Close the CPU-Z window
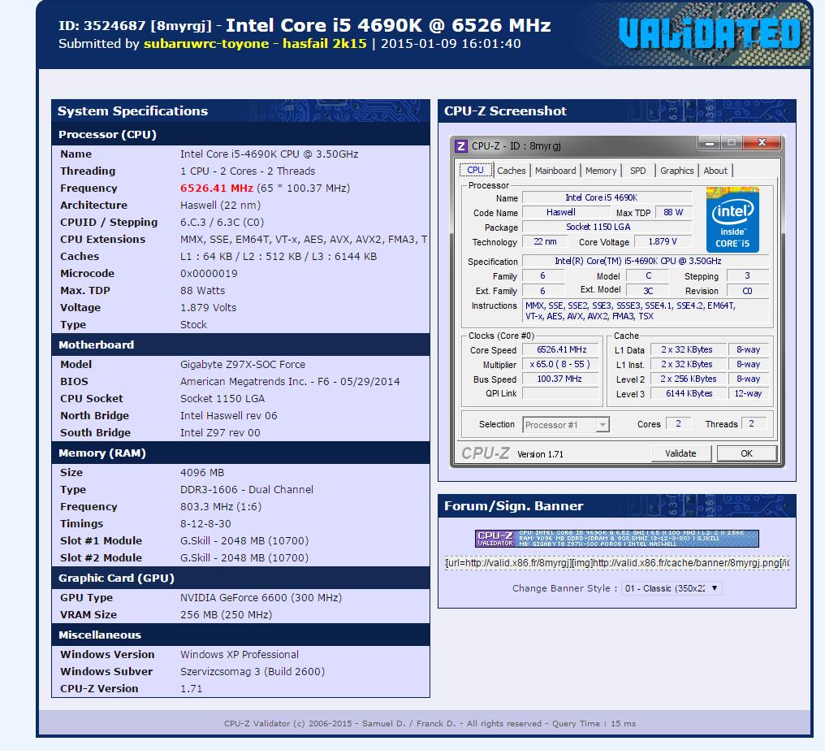The height and width of the screenshot is (754, 825). pyautogui.click(x=762, y=143)
